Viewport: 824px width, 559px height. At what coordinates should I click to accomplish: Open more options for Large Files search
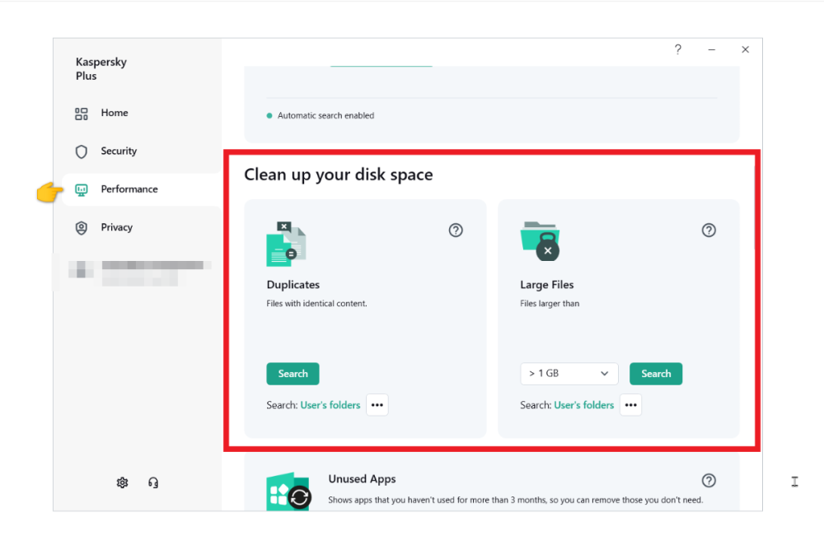point(630,405)
